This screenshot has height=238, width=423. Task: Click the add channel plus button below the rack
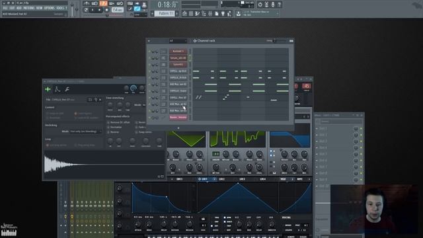point(178,128)
